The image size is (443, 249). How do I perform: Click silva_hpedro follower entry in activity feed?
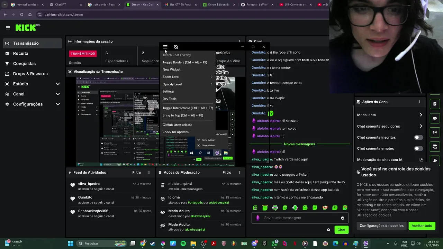click(x=111, y=186)
